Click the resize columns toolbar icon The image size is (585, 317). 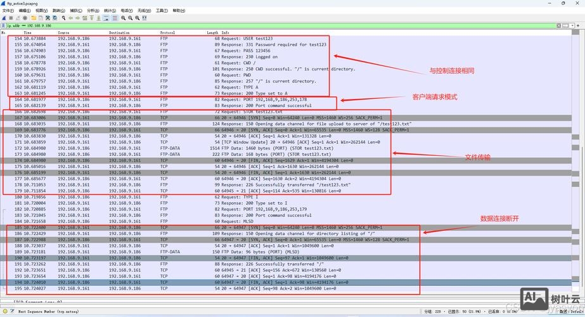pos(145,18)
